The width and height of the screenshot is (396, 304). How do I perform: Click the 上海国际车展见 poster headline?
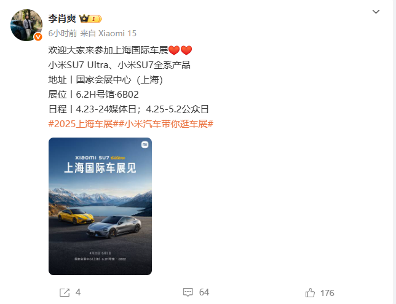pos(100,168)
